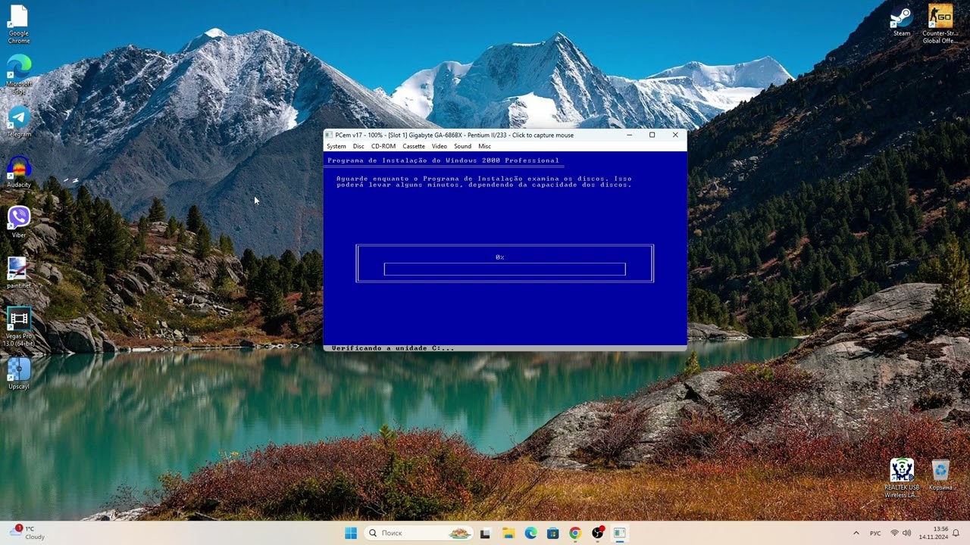This screenshot has width=970, height=545.
Task: Open File Explorer from the taskbar
Action: pos(508,533)
